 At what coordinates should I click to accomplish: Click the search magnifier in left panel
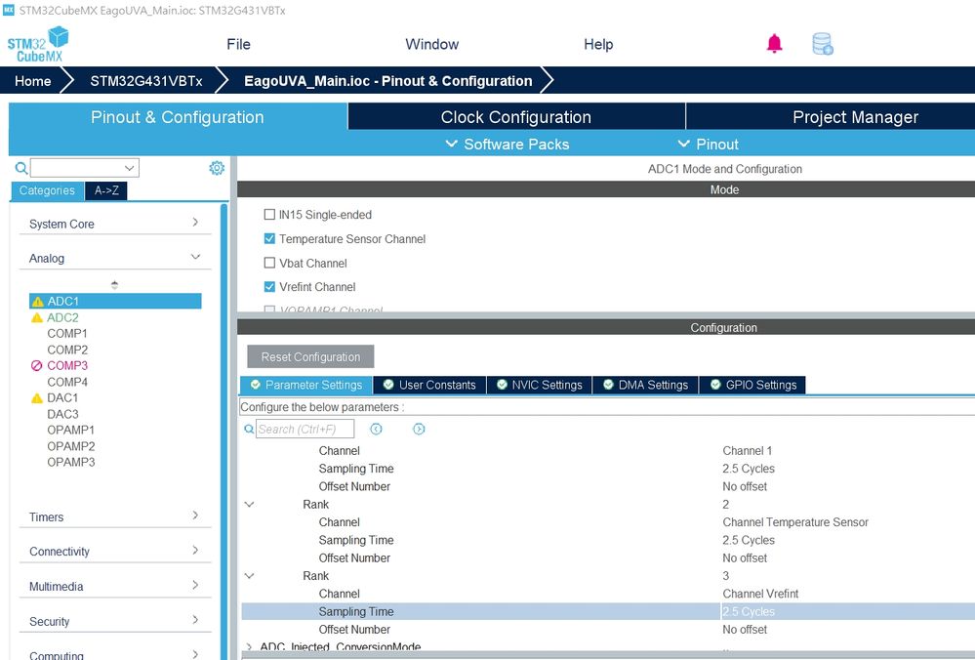click(21, 168)
